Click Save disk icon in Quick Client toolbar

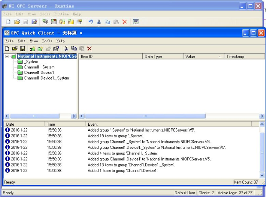pyautogui.click(x=23, y=49)
